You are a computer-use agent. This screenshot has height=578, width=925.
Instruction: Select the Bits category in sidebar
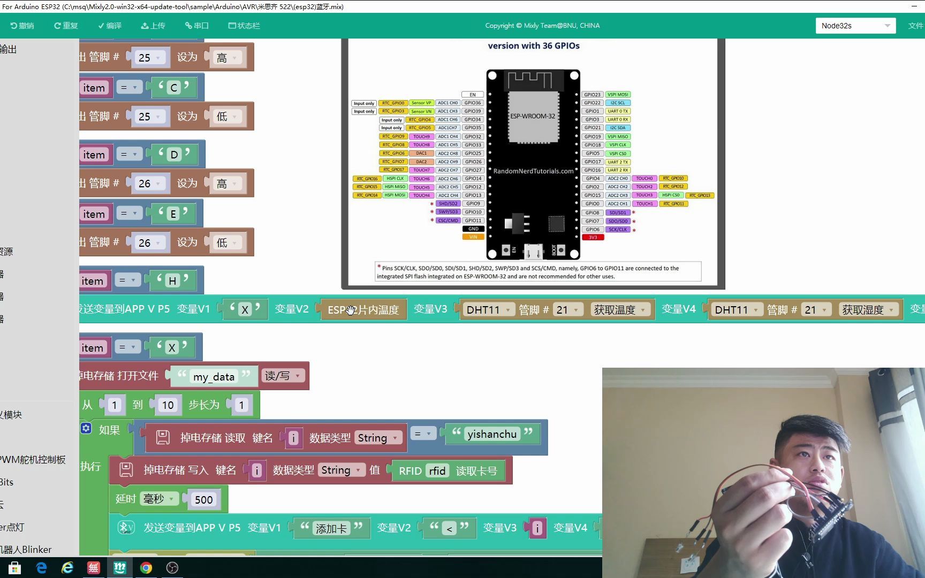click(x=7, y=482)
